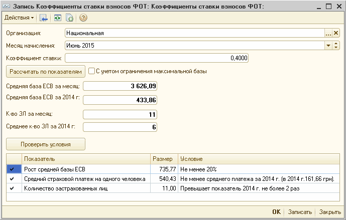Screen dimensions: 346x220
Task: Click the copy record toolbar icon
Action: 69,18
